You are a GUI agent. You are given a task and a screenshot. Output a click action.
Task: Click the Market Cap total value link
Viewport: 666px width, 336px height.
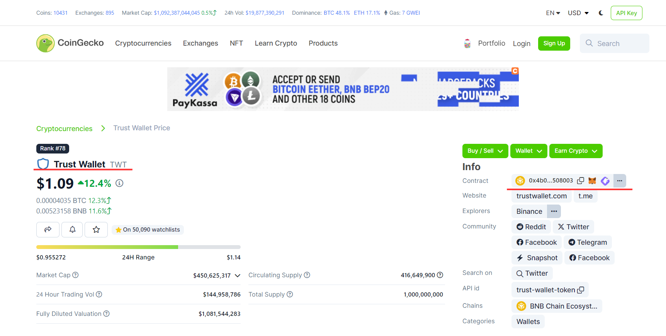[x=177, y=13]
